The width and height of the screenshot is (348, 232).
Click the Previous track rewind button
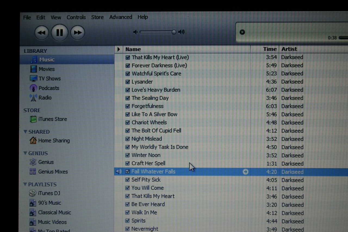click(42, 33)
